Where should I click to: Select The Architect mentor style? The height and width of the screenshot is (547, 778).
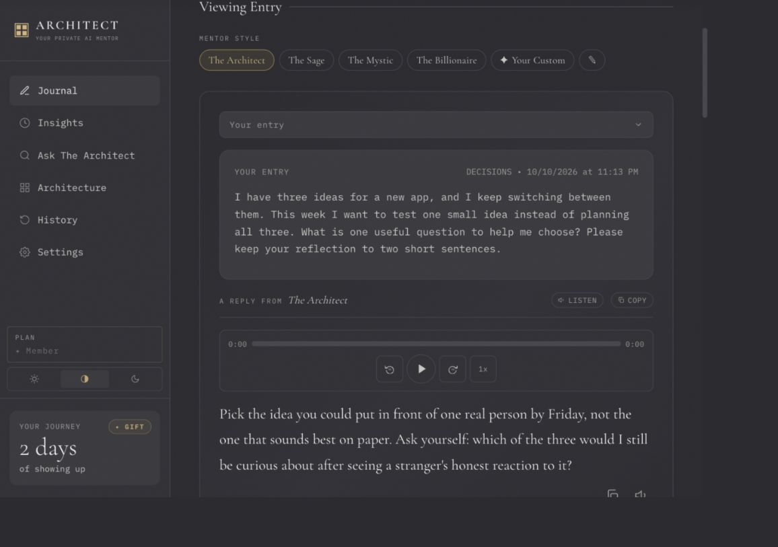tap(237, 60)
